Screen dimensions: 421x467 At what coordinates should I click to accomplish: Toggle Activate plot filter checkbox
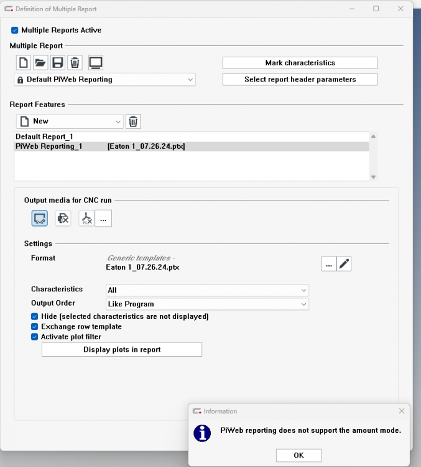pos(34,336)
